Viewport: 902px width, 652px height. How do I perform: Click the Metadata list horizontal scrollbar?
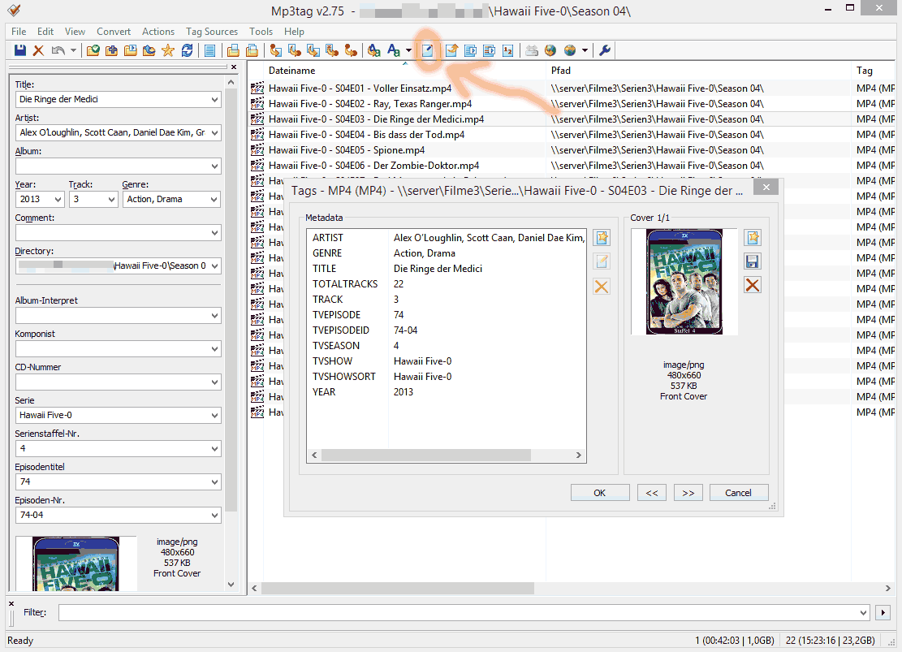coord(425,456)
